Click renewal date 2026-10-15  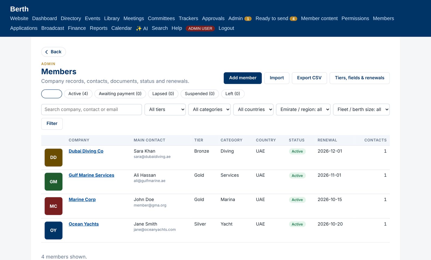(330, 200)
